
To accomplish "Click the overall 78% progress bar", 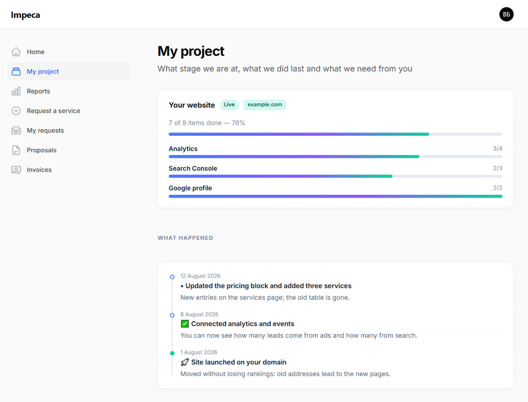I will click(x=336, y=134).
